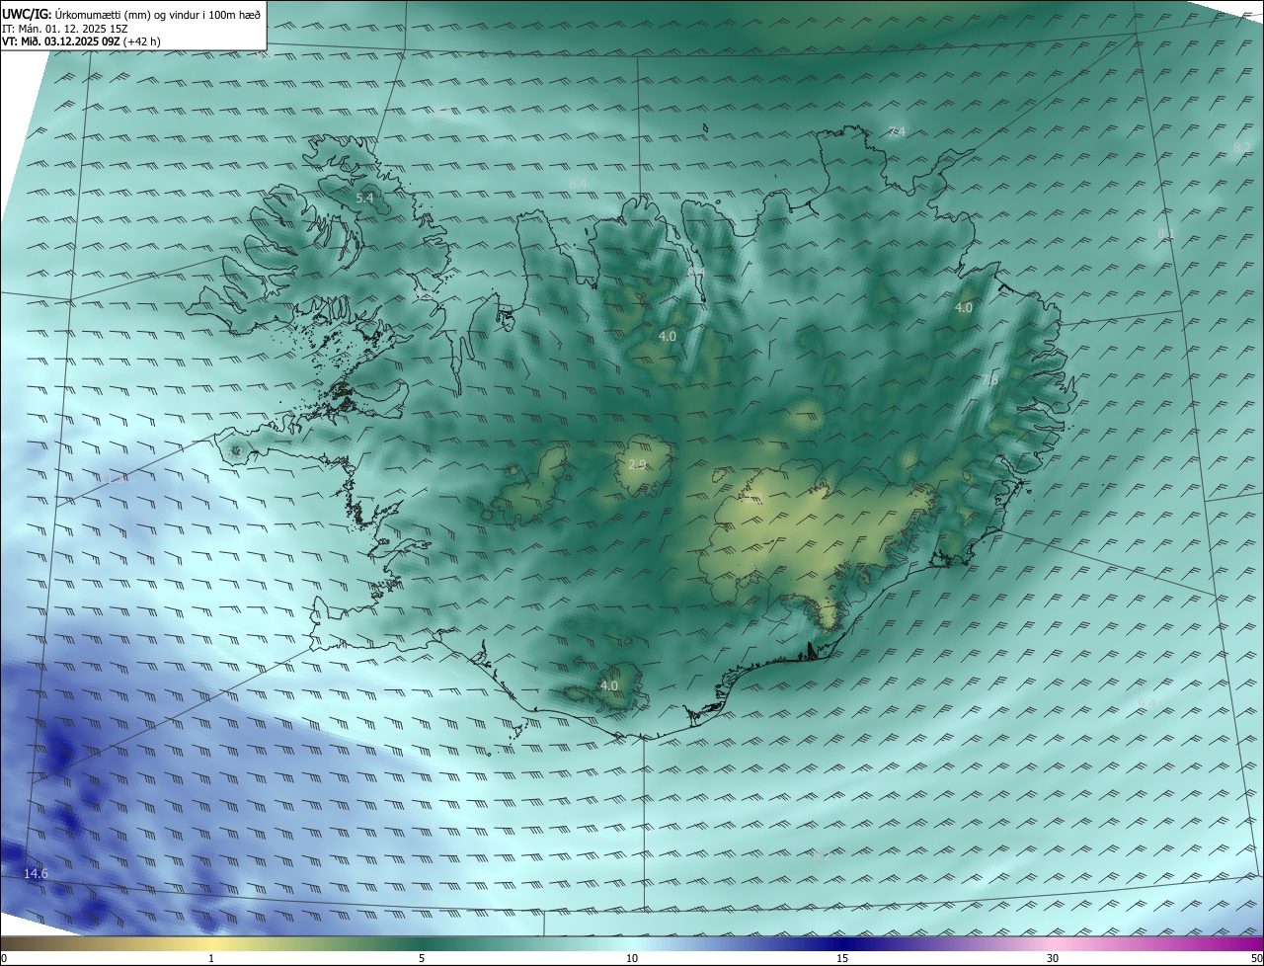The width and height of the screenshot is (1264, 966).
Task: Click the 5.4 value in the Westfjords
Action: click(x=364, y=199)
